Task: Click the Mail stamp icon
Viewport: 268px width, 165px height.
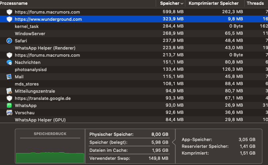Action: point(9,77)
